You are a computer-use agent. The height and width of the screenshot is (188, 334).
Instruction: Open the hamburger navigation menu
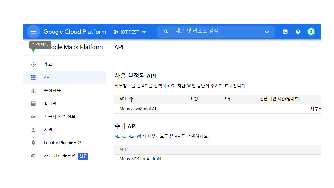[33, 32]
